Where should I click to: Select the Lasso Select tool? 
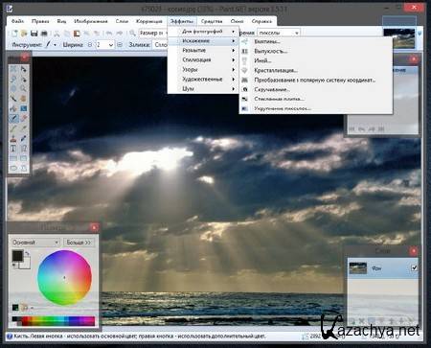13,79
